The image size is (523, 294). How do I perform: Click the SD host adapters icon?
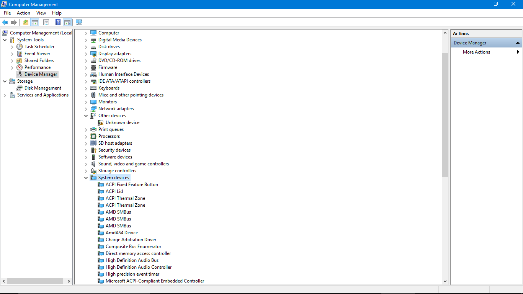[x=93, y=143]
